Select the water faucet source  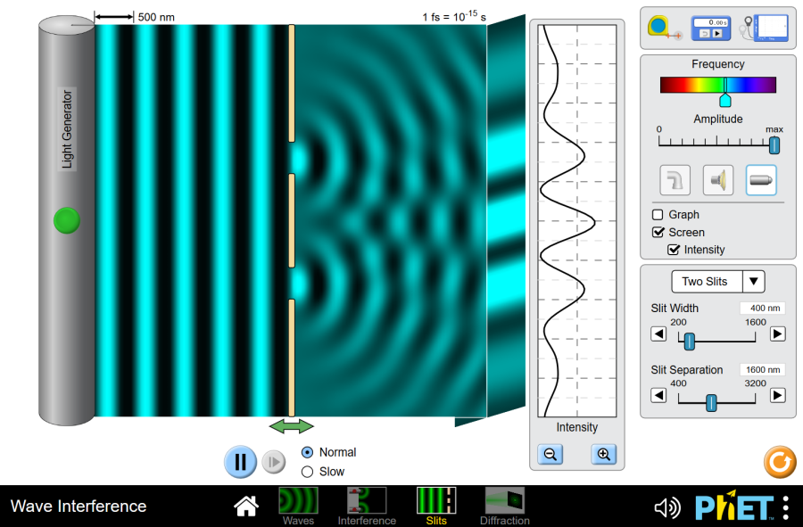click(675, 180)
